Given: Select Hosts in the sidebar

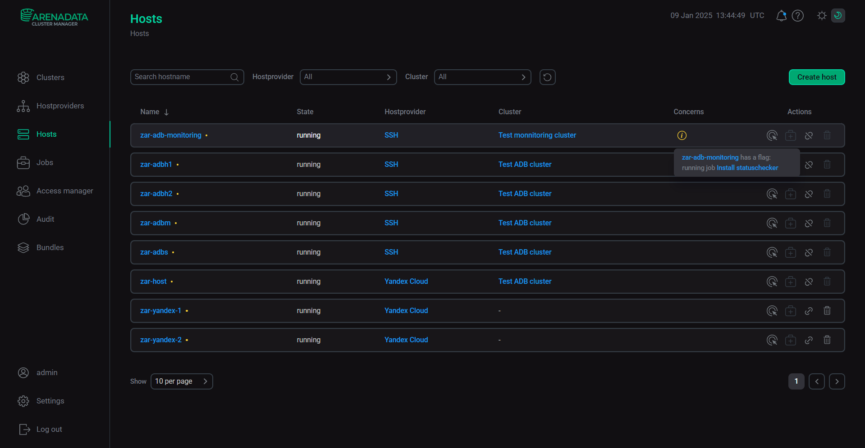Looking at the screenshot, I should tap(37, 134).
